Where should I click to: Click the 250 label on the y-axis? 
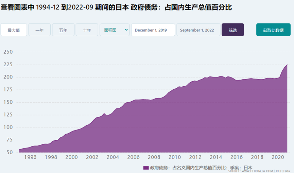(x=8, y=52)
